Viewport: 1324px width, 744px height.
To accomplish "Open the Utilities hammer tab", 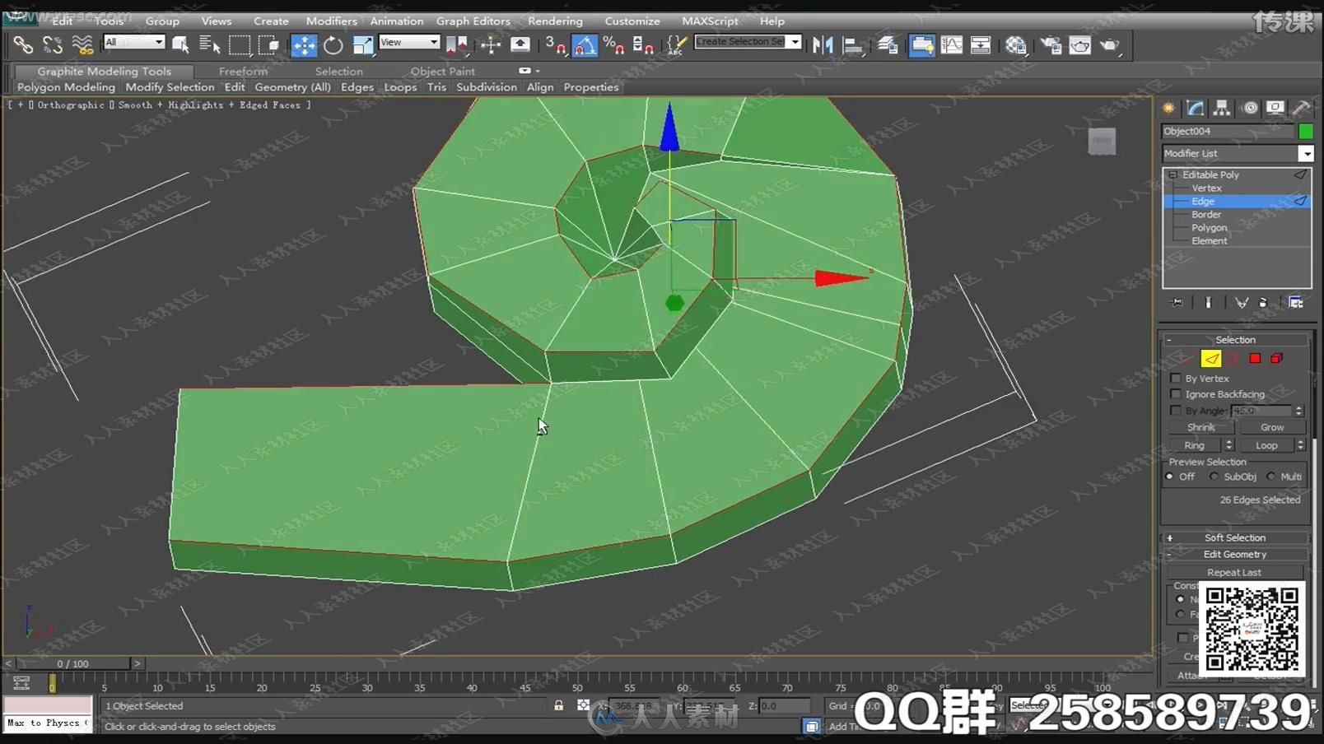I will coord(1302,108).
